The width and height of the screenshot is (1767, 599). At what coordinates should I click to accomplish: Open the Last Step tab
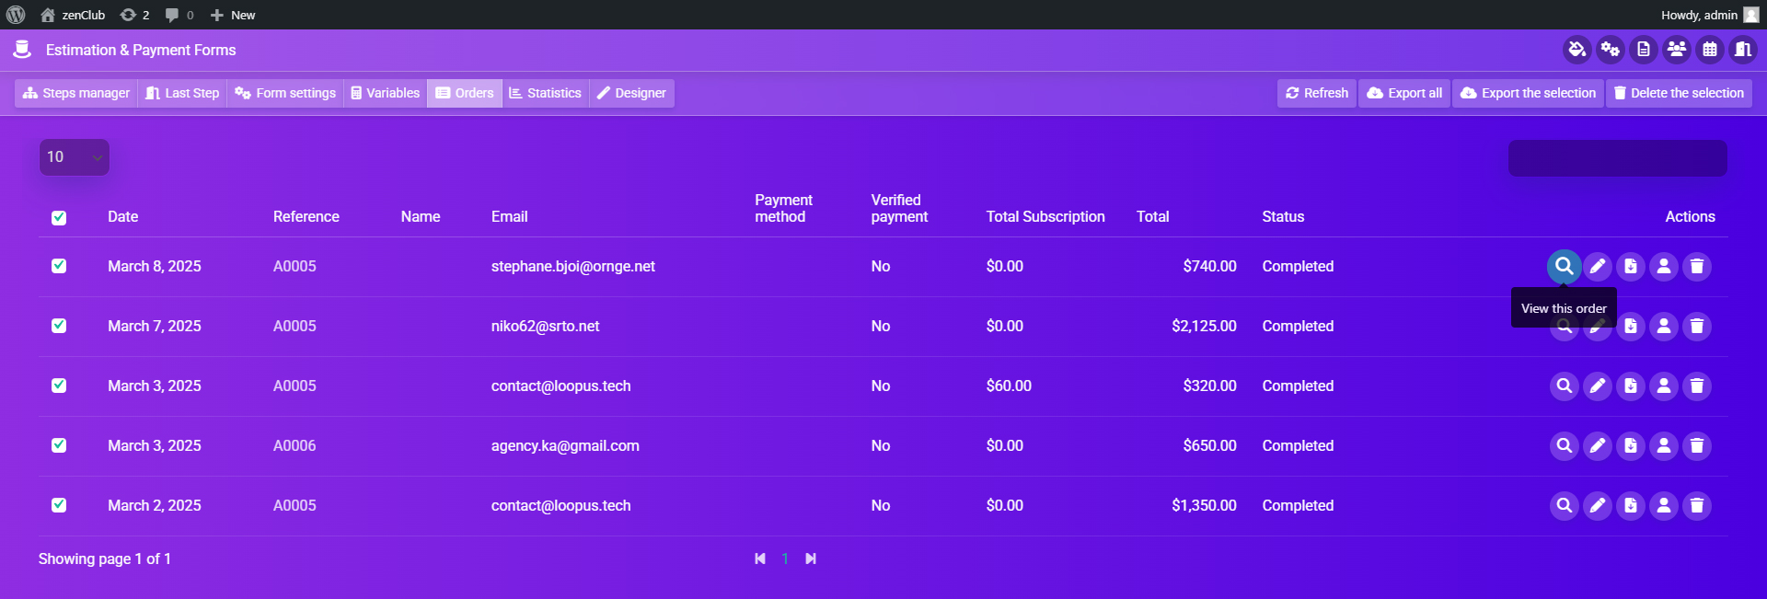[x=182, y=93]
